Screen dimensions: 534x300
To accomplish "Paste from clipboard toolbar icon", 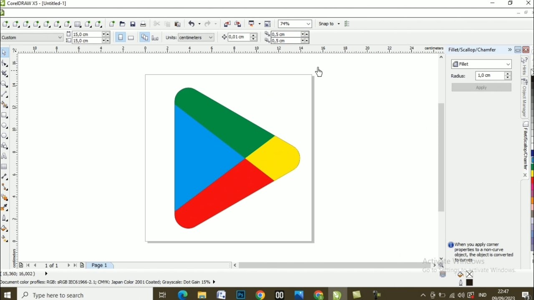I will pyautogui.click(x=177, y=24).
